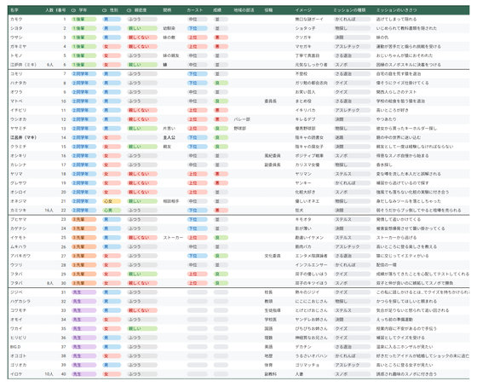The width and height of the screenshot is (477, 387).
Task: Open the かくれんぼ mission chip in row 1
Action: (353, 20)
